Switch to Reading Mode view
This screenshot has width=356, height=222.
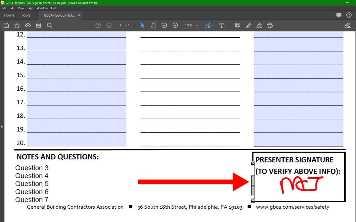[x=222, y=25]
